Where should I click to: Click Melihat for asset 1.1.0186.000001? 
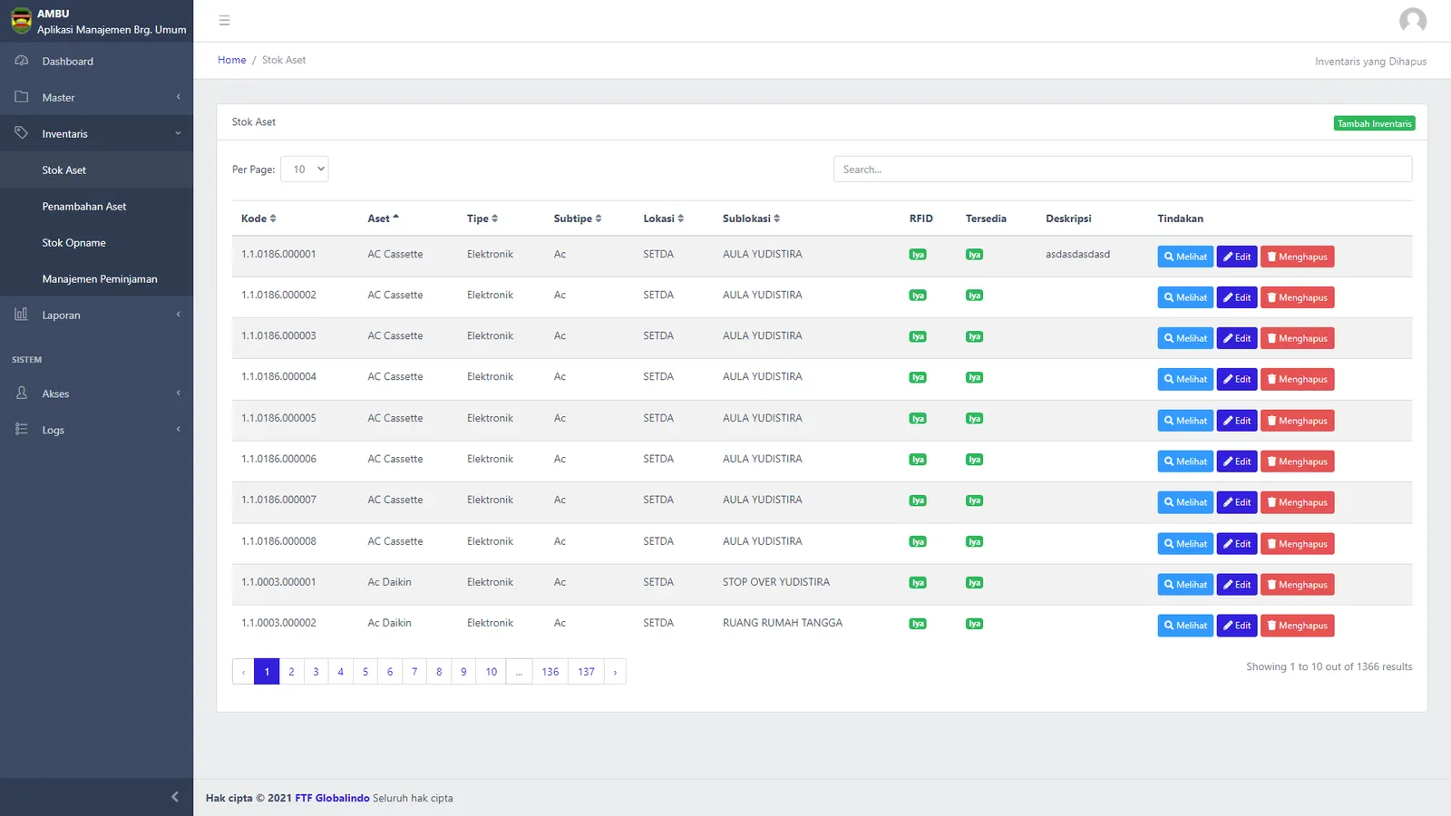[1185, 257]
